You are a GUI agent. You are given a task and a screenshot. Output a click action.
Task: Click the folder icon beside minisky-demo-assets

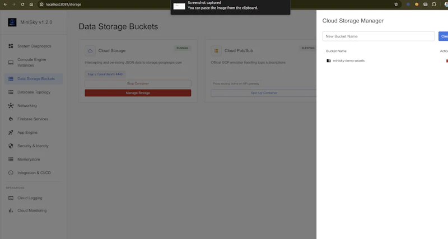point(329,60)
